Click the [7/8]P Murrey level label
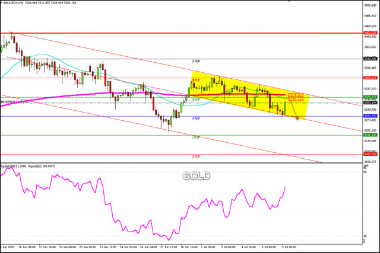 (196, 62)
